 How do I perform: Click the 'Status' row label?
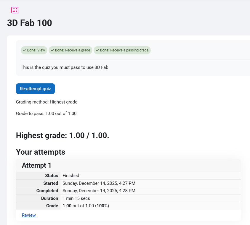[52, 176]
